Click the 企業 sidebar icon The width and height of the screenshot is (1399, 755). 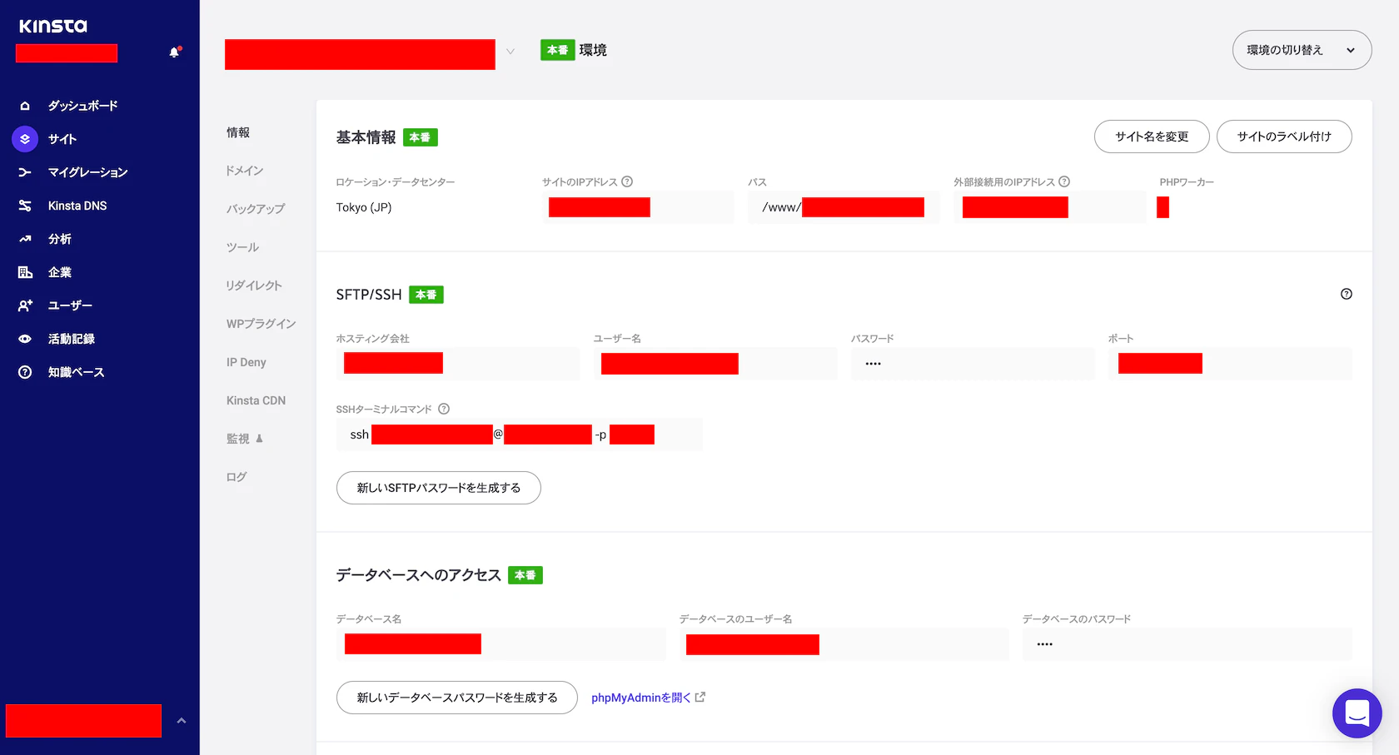pyautogui.click(x=24, y=272)
